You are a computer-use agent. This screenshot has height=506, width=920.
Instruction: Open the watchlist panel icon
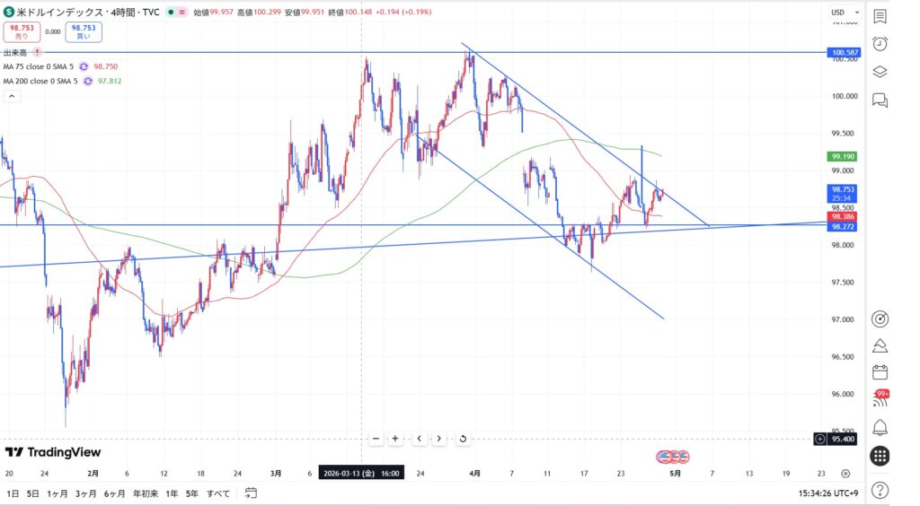click(880, 16)
